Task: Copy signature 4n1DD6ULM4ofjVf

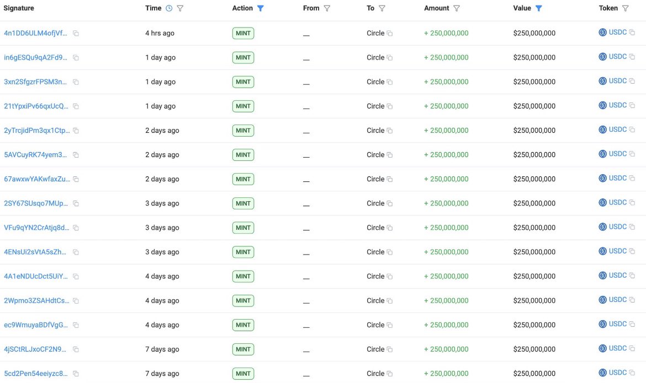Action: tap(76, 34)
